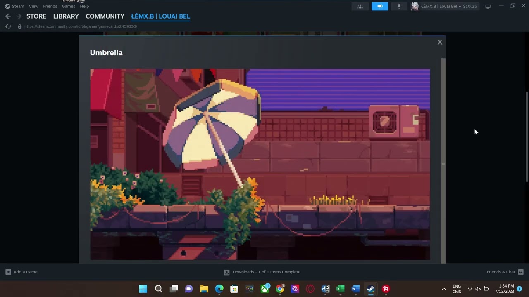Open Excel from taskbar

click(x=341, y=289)
